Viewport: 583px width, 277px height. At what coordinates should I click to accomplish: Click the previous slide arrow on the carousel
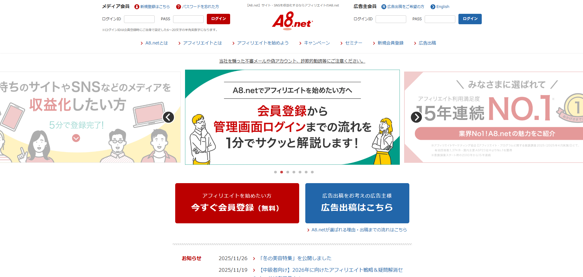(168, 117)
